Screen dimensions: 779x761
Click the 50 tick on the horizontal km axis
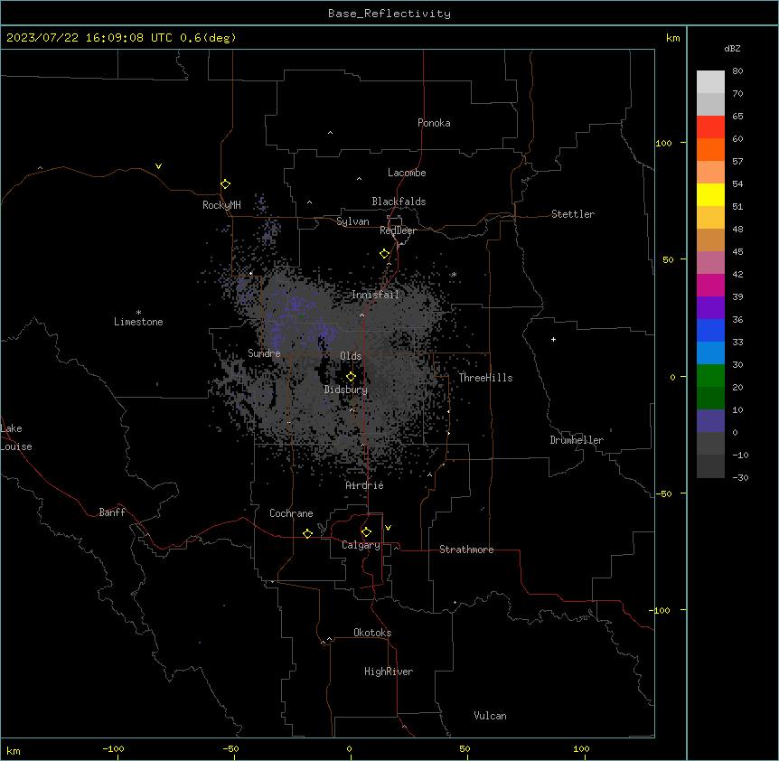point(465,749)
